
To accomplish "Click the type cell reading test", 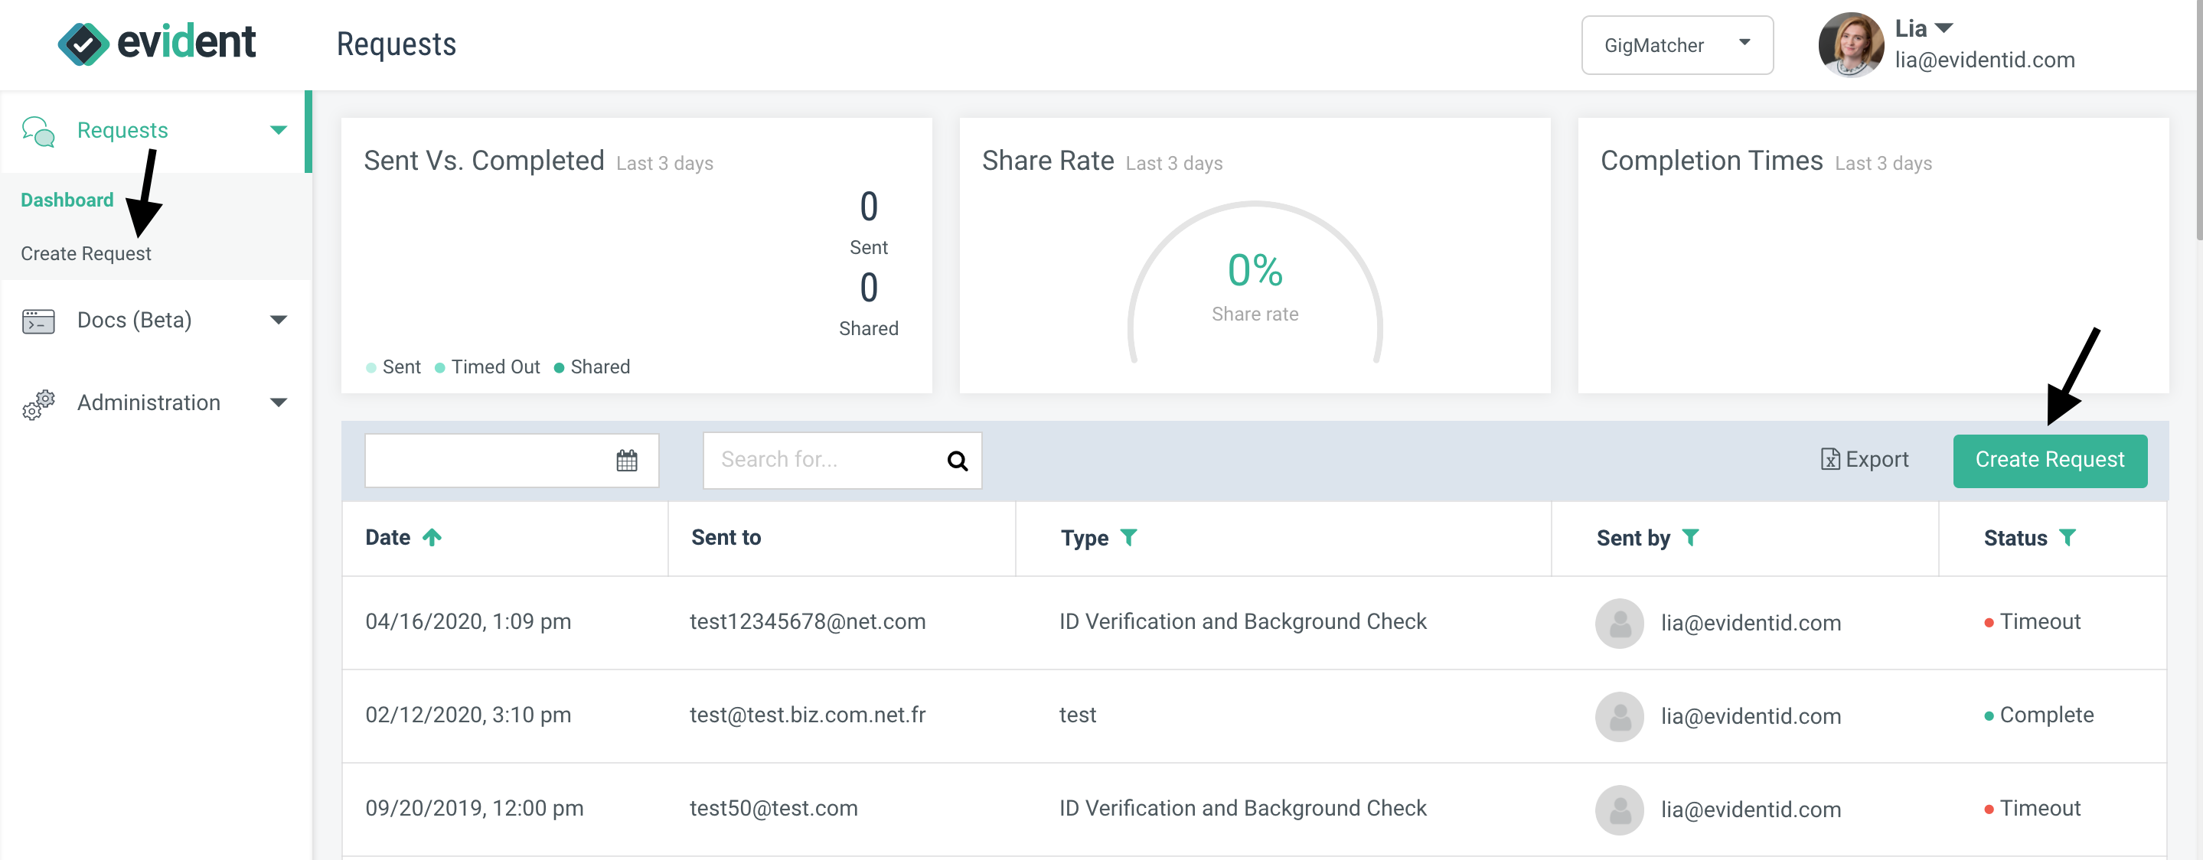I will click(x=1078, y=715).
